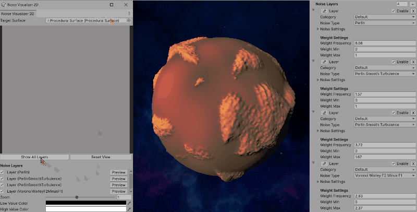Click the pencil edit icon of the Perlin layer
The width and height of the screenshot is (417, 212).
point(324,11)
